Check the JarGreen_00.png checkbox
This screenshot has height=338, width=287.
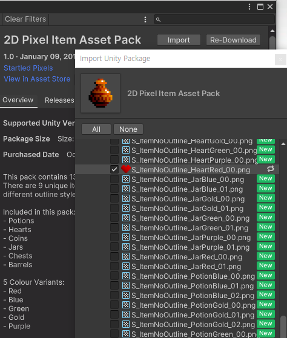tap(114, 218)
